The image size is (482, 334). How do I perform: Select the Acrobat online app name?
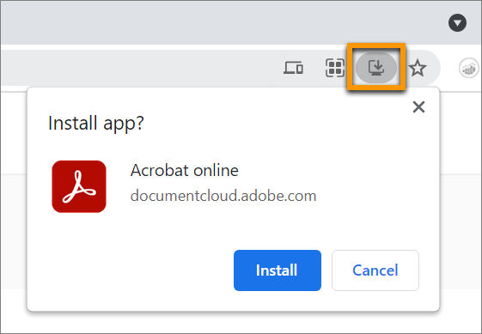coord(185,170)
